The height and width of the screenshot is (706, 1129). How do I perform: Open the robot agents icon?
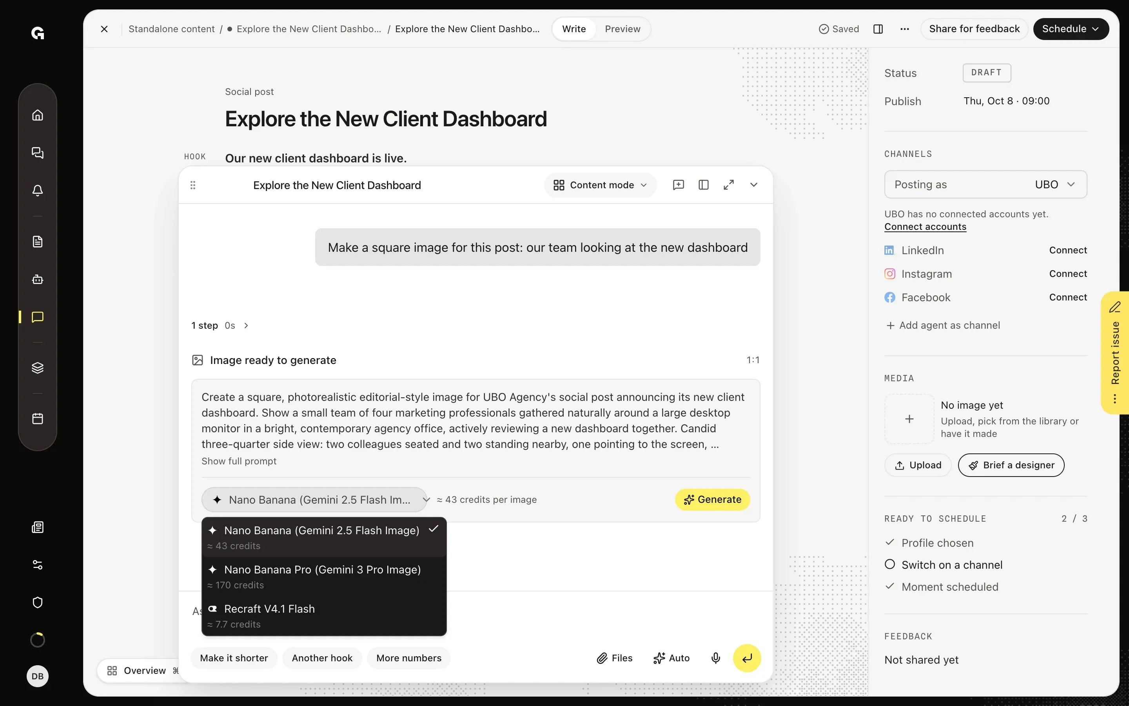click(37, 279)
